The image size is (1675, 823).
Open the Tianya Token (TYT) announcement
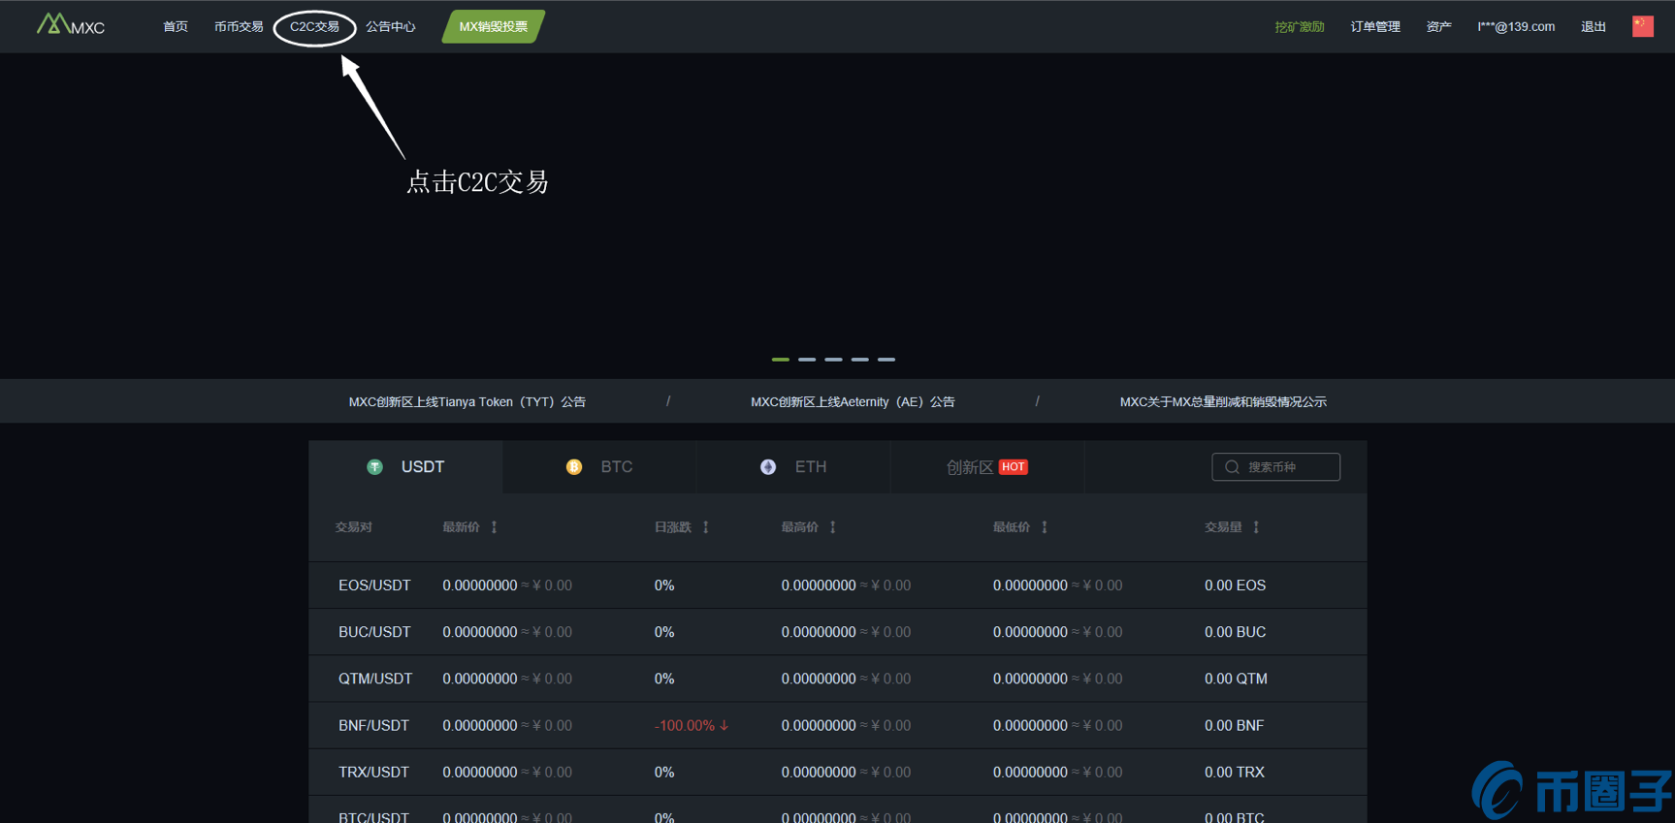467,401
